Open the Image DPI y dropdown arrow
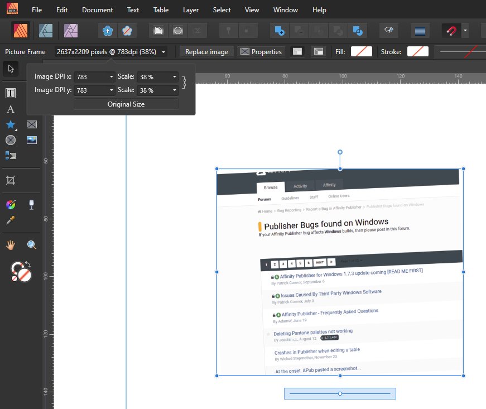The width and height of the screenshot is (486, 409). tap(111, 90)
